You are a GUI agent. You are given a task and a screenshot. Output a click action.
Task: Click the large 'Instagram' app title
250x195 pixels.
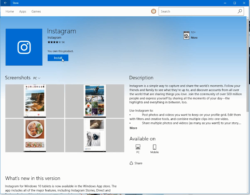(62, 31)
